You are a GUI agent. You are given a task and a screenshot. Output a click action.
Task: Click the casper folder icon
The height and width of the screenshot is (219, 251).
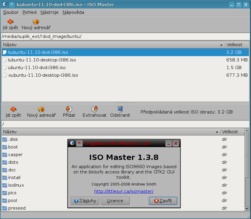click(x=5, y=155)
